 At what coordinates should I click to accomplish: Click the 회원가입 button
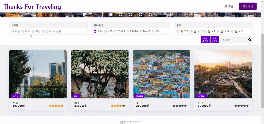(x=248, y=6)
